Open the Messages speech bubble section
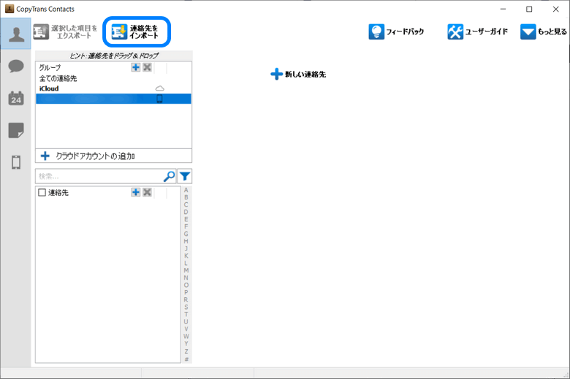Viewport: 570px width, 379px height. [x=16, y=66]
